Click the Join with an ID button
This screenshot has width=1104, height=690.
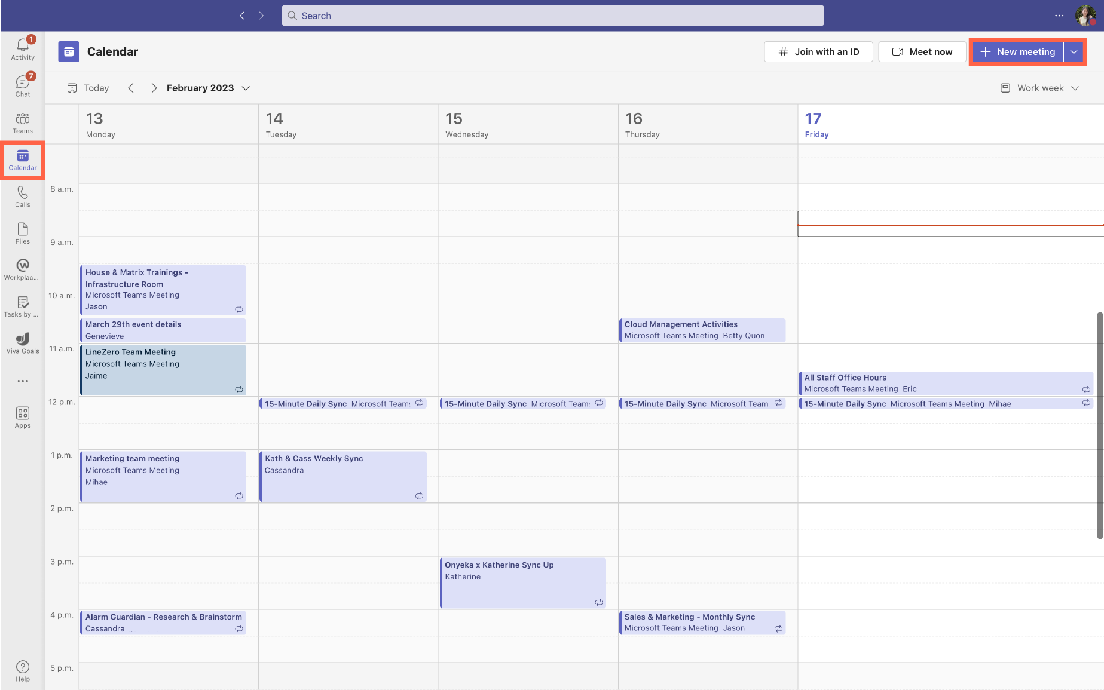pyautogui.click(x=818, y=52)
